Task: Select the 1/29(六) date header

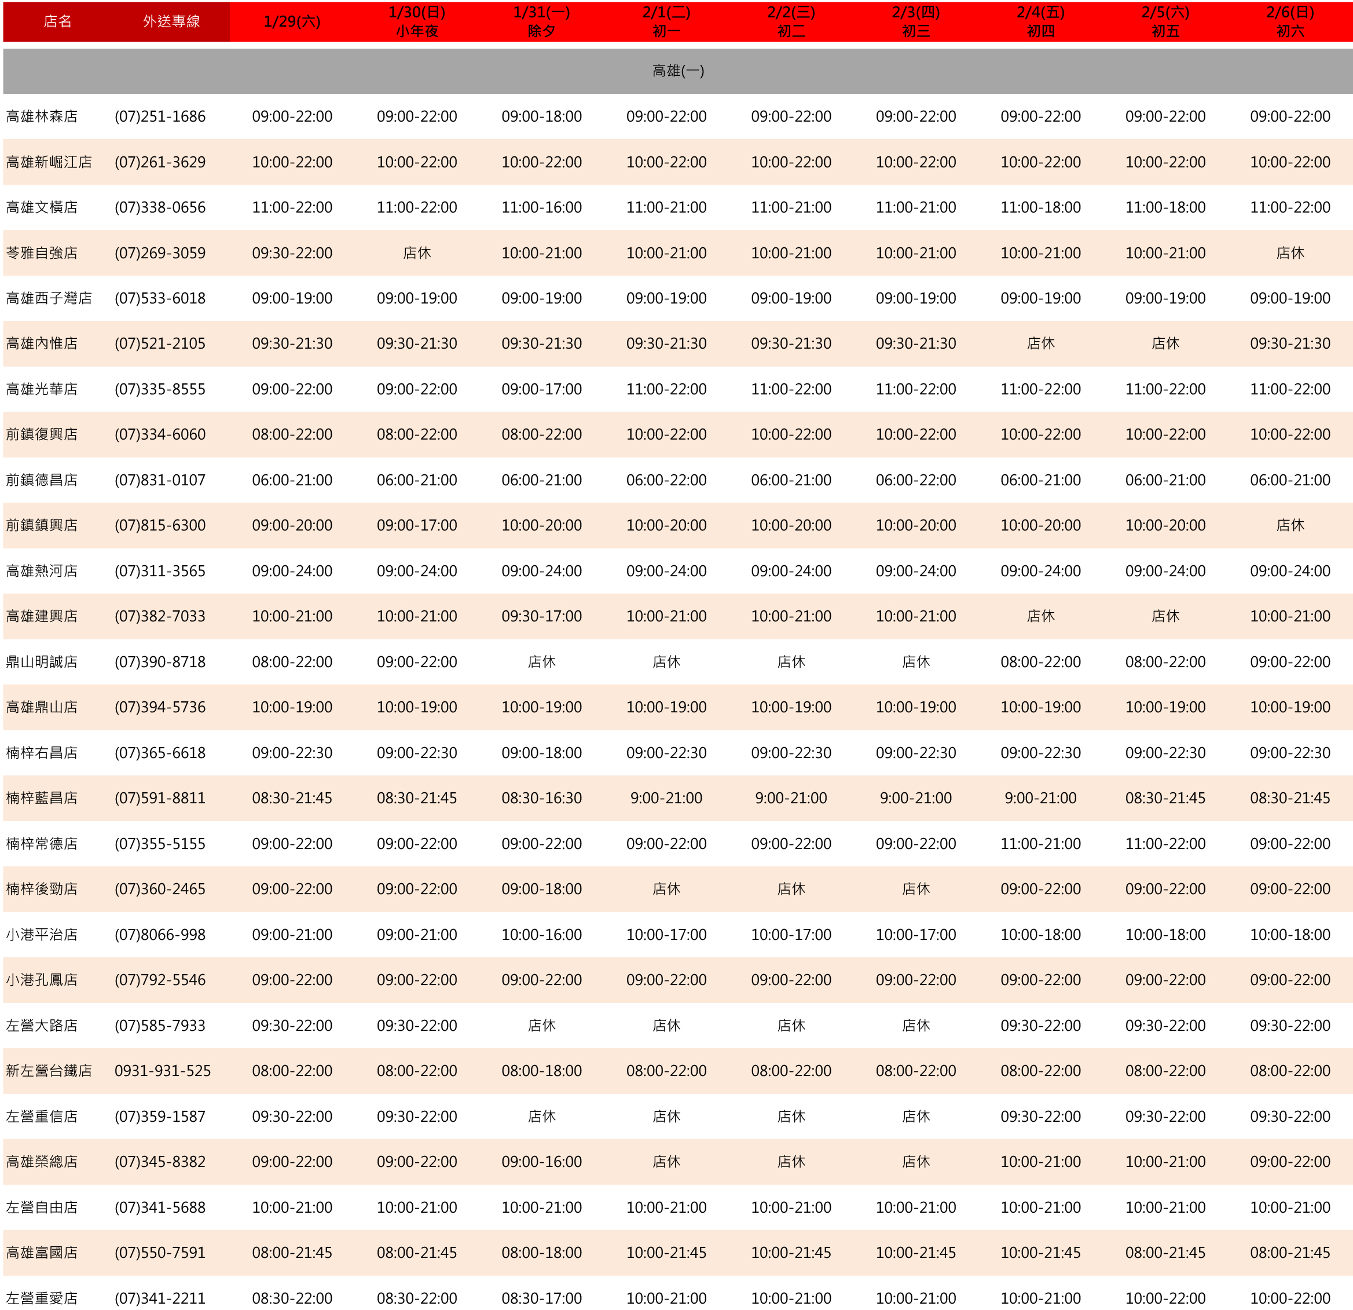Action: (292, 21)
